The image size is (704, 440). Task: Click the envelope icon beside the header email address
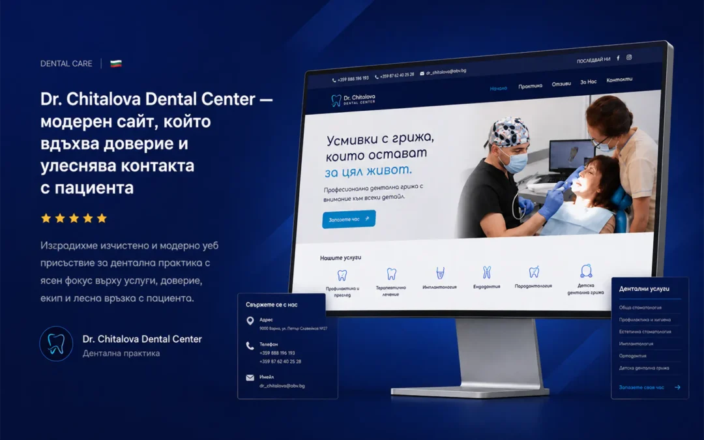coord(422,73)
